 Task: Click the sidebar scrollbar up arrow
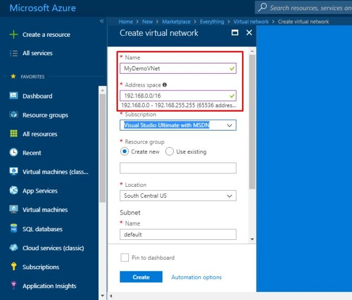[102, 90]
